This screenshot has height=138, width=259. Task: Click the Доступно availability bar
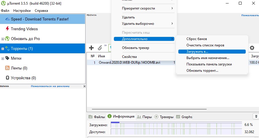pos(176,132)
